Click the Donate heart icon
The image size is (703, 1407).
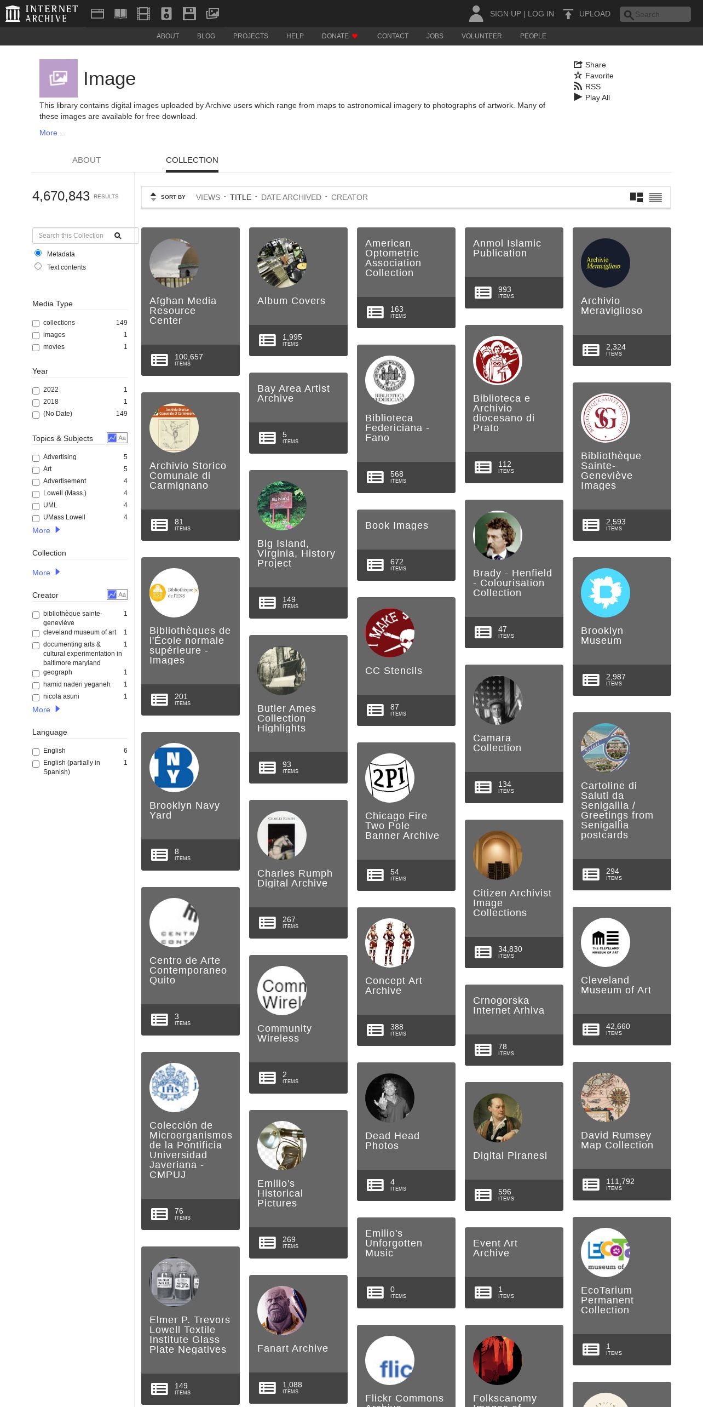pyautogui.click(x=355, y=36)
